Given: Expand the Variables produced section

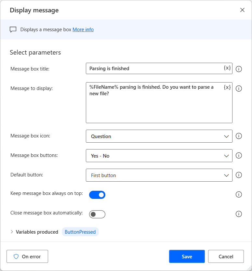Looking at the screenshot, I should click(x=12, y=232).
